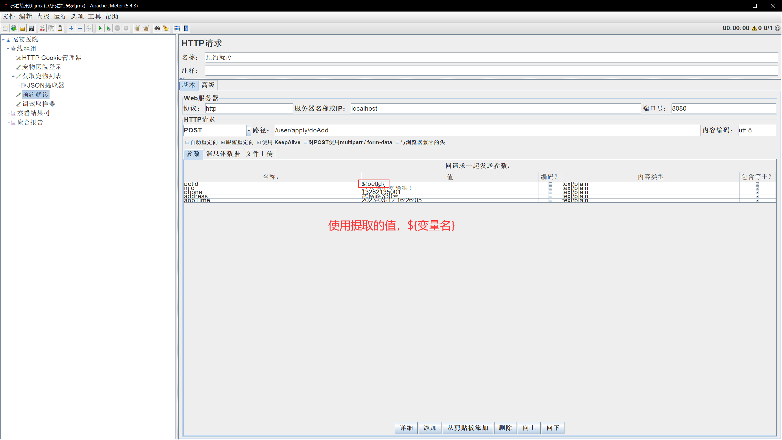Click the green Start test button
The image size is (782, 440).
100,28
